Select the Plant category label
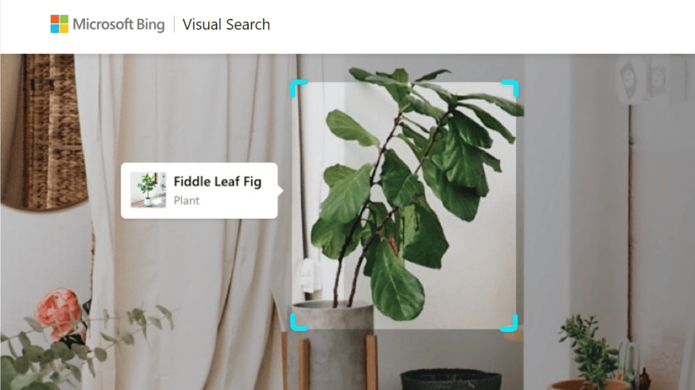The image size is (695, 390). 186,200
